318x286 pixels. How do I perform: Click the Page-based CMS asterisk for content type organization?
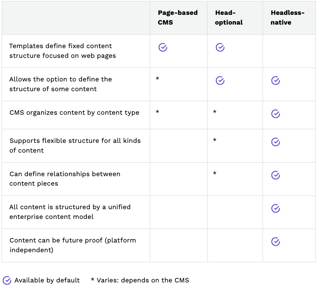157,112
